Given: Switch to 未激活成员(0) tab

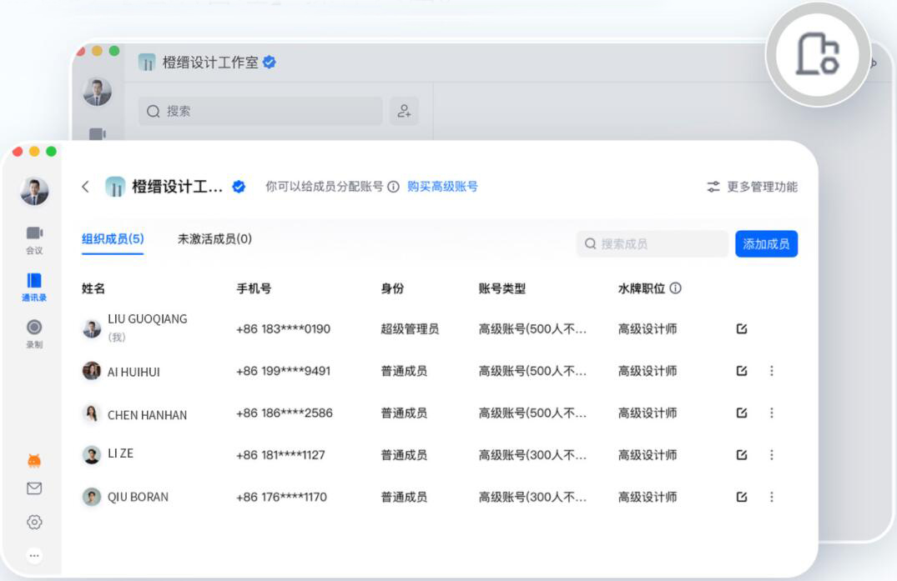Looking at the screenshot, I should (214, 239).
